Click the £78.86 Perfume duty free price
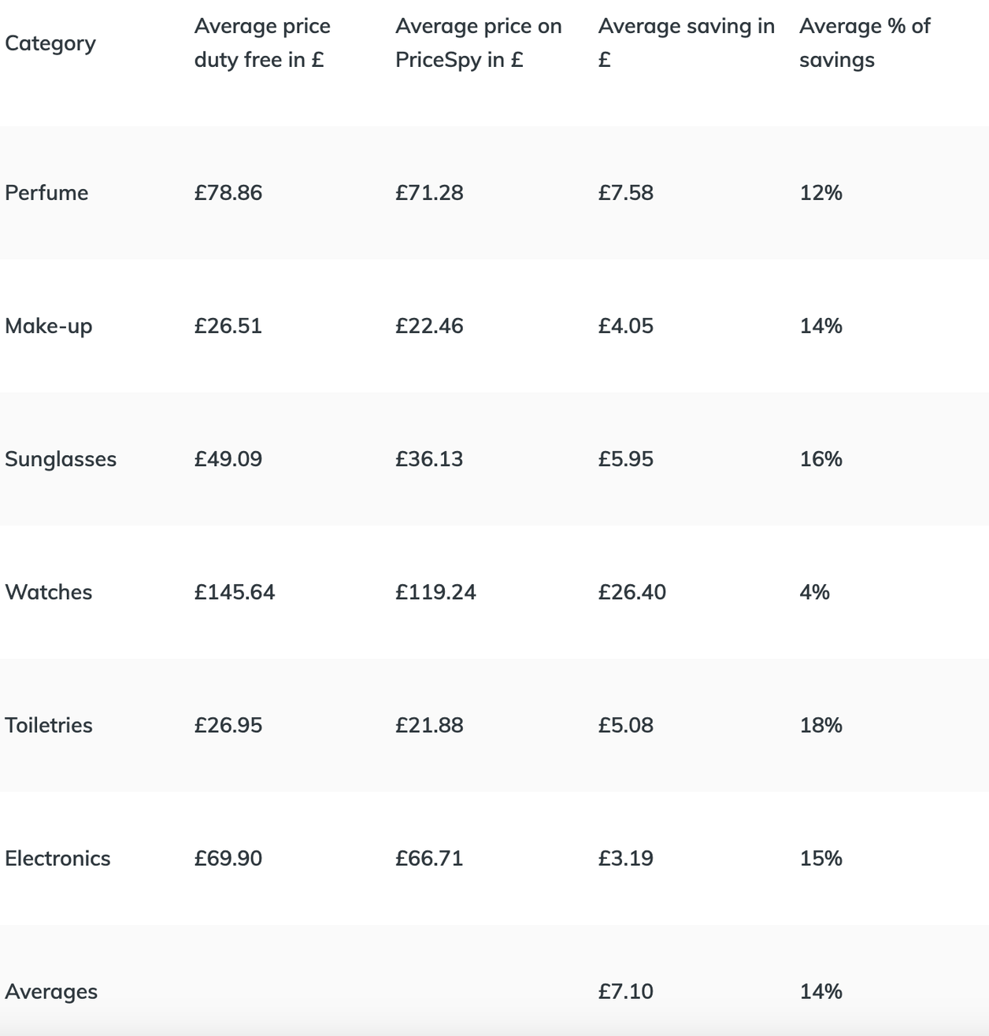The height and width of the screenshot is (1036, 989). tap(228, 193)
